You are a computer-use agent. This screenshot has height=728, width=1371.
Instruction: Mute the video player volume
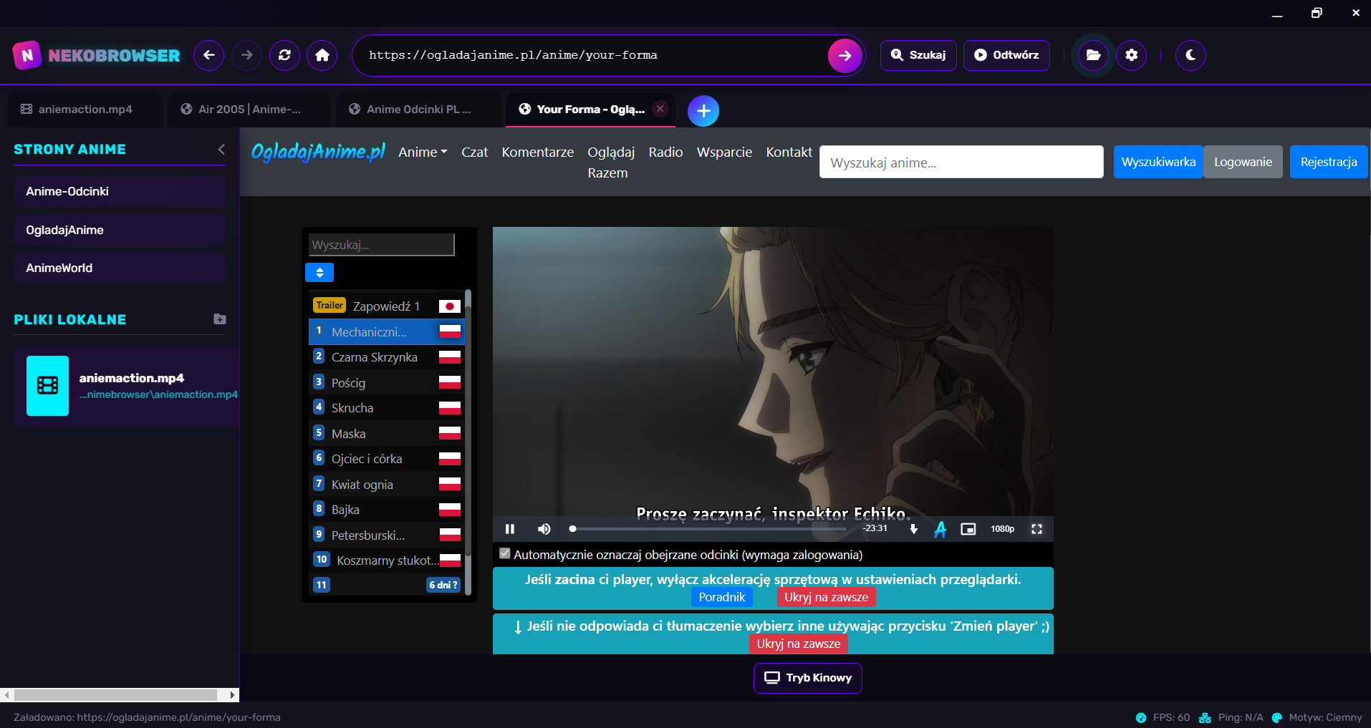click(544, 529)
